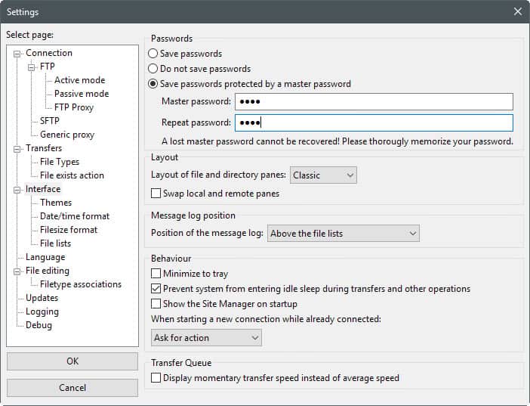Collapse the File editing tree node
This screenshot has width=530, height=406.
point(17,271)
